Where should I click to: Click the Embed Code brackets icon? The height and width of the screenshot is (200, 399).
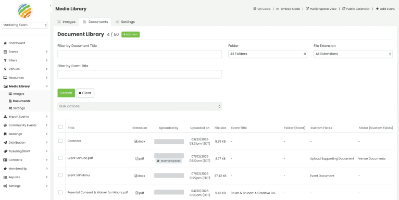(x=277, y=9)
